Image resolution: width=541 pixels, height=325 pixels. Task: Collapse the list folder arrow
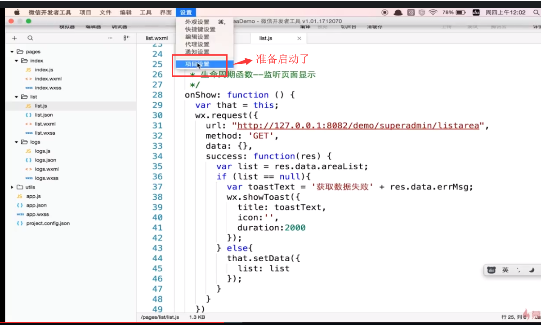[17, 97]
